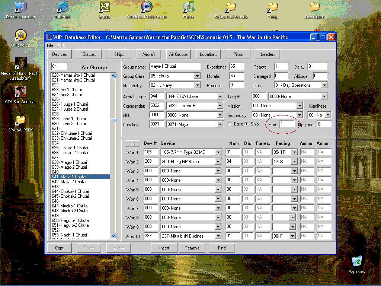This screenshot has height=286, width=381.
Task: Open the Sights and Sounds folder
Action: click(x=231, y=7)
